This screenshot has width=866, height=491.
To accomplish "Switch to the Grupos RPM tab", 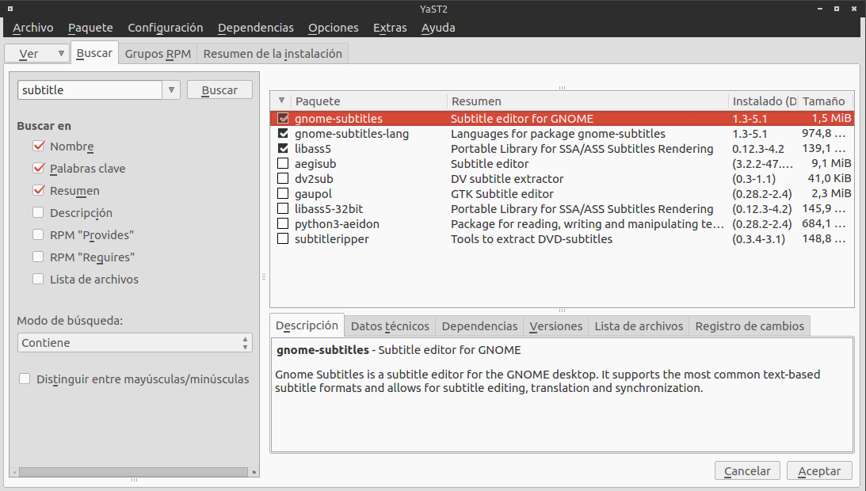I will (x=157, y=52).
